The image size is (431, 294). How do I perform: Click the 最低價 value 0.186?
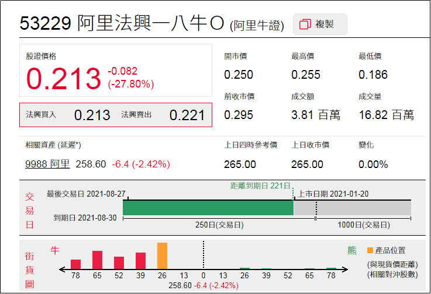pyautogui.click(x=373, y=75)
